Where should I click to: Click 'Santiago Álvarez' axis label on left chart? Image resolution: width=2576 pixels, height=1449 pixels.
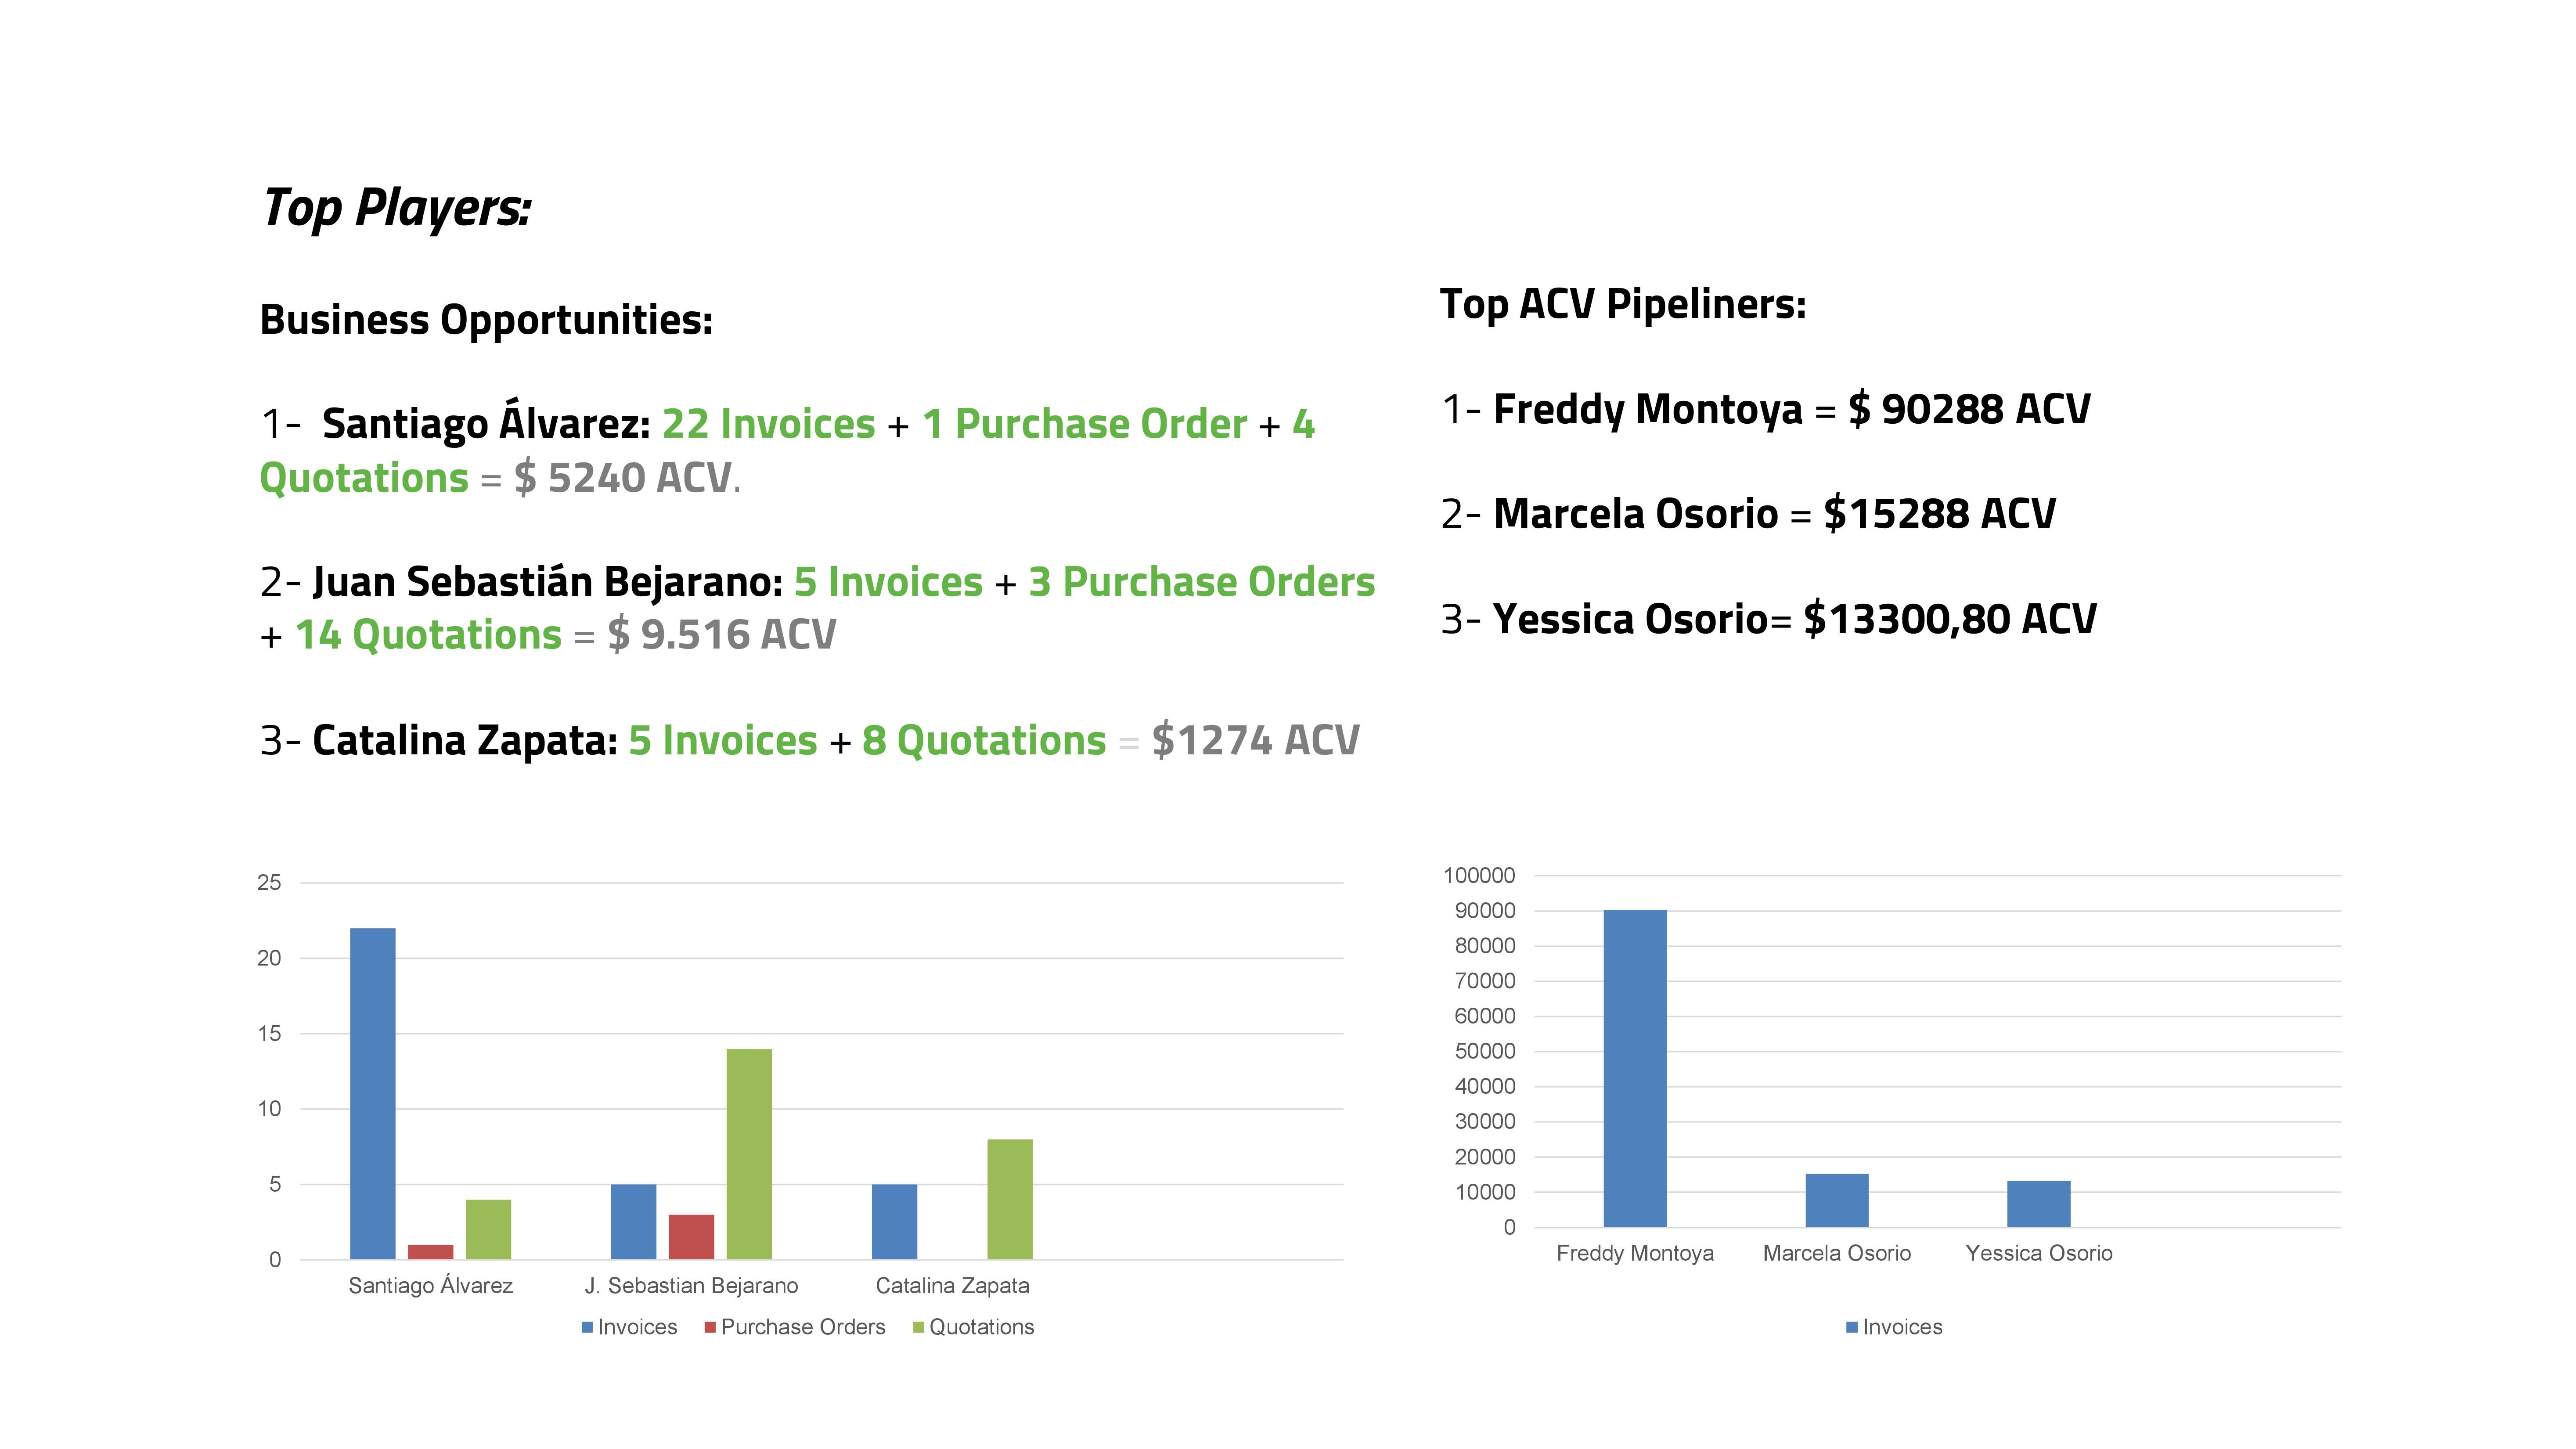pos(431,1286)
